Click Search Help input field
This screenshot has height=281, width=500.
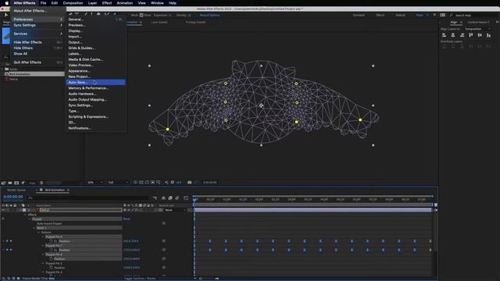click(475, 15)
